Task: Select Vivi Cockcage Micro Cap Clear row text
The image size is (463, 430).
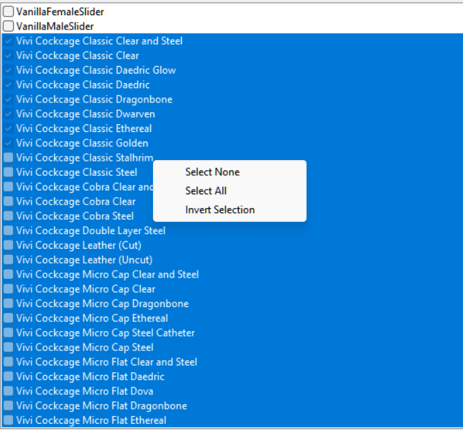Action: (x=86, y=289)
